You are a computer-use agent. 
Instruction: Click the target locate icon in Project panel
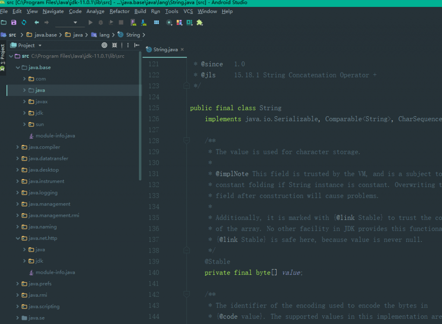point(104,45)
